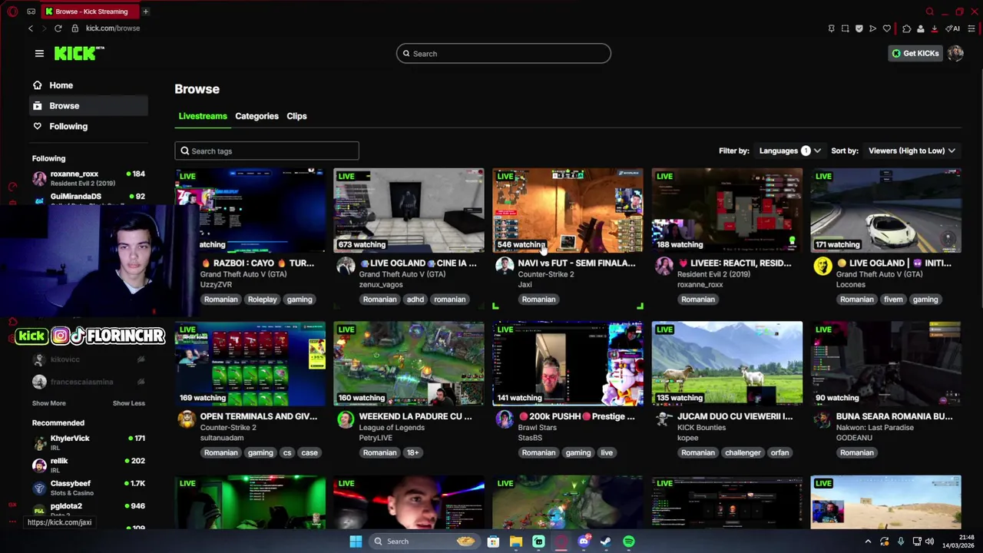This screenshot has width=983, height=553.
Task: Open the roxanne_roxx card avatar
Action: coord(664,267)
